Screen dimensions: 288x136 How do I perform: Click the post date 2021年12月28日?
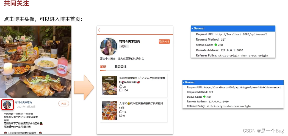tap(26, 107)
